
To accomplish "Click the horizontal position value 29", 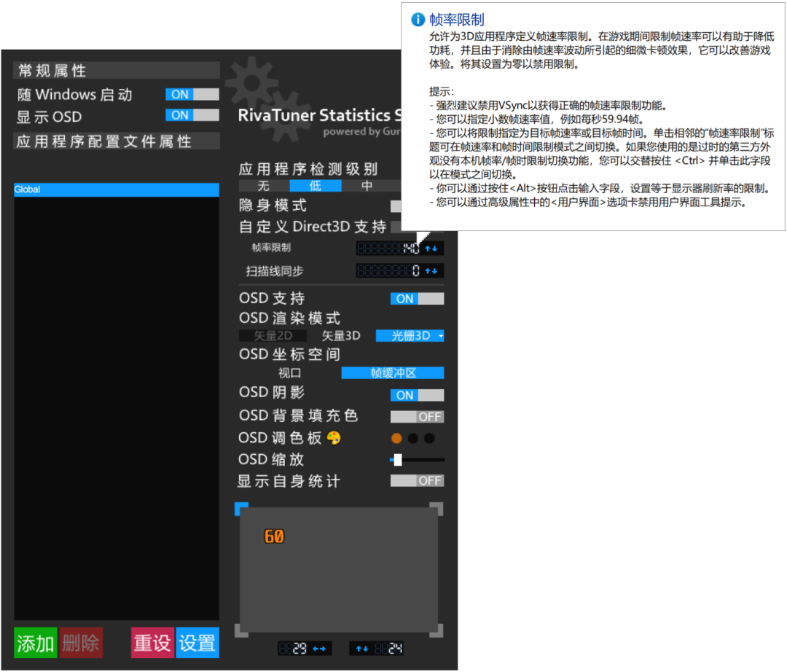I will click(x=294, y=649).
